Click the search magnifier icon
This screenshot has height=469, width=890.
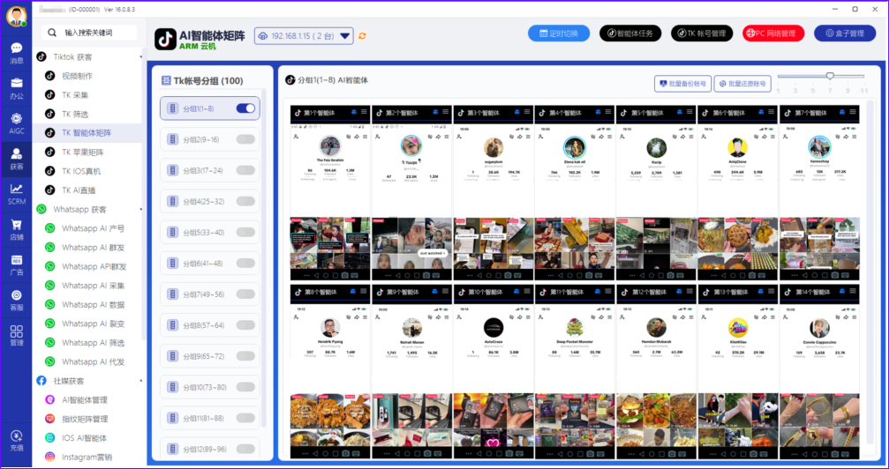click(52, 33)
